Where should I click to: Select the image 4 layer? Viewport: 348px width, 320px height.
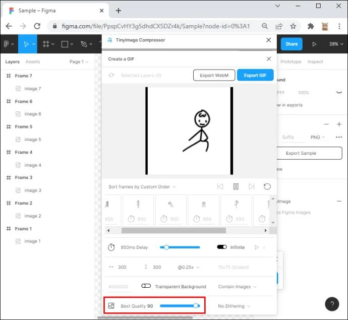[x=32, y=165]
